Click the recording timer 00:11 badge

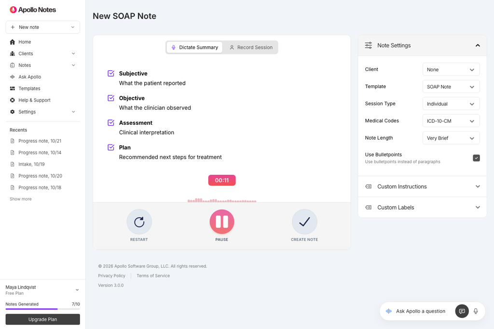click(x=222, y=180)
